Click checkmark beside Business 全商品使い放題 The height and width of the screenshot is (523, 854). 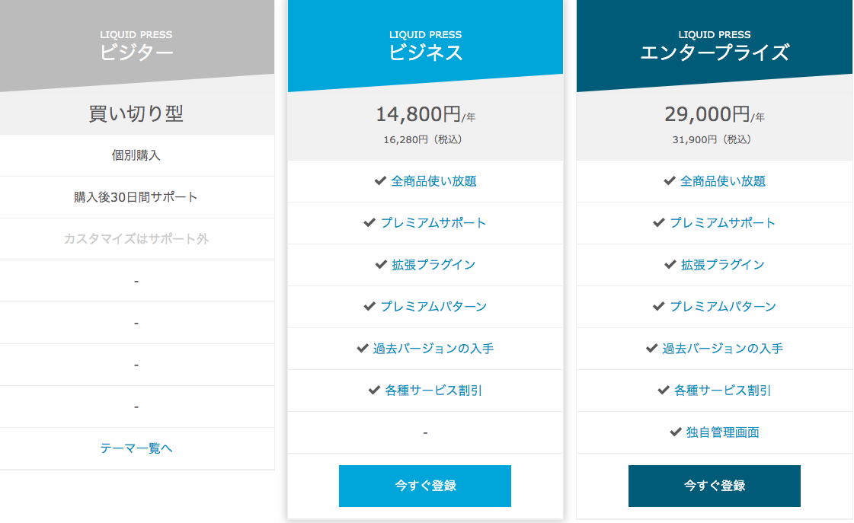(381, 181)
